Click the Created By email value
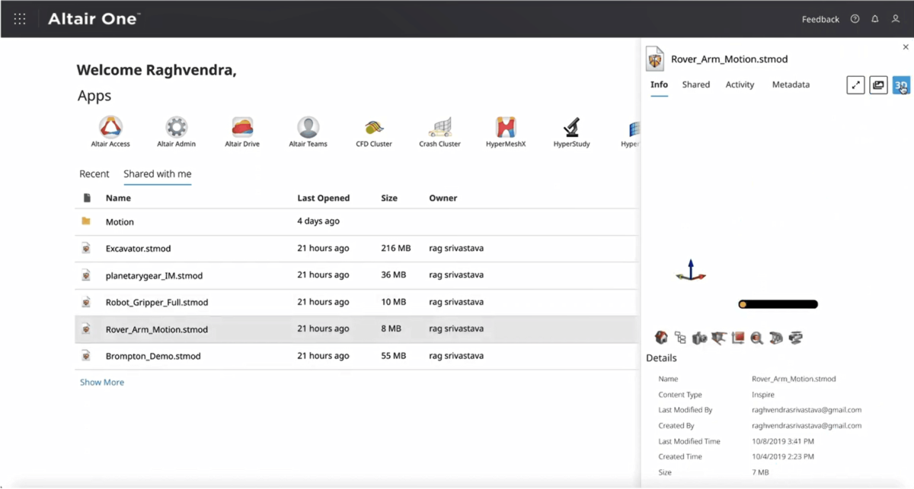Screen dimensions: 914x489 [x=807, y=426]
